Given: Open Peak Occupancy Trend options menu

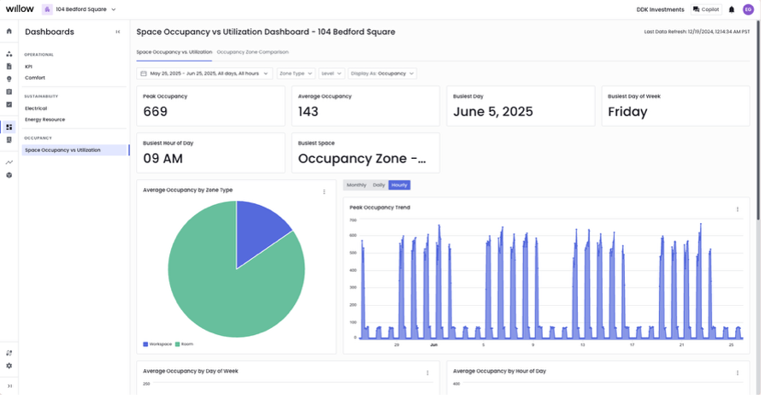Looking at the screenshot, I should (738, 209).
